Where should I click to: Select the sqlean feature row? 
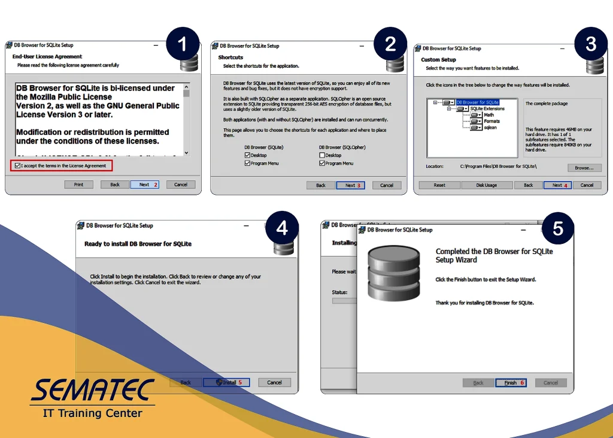click(x=490, y=128)
